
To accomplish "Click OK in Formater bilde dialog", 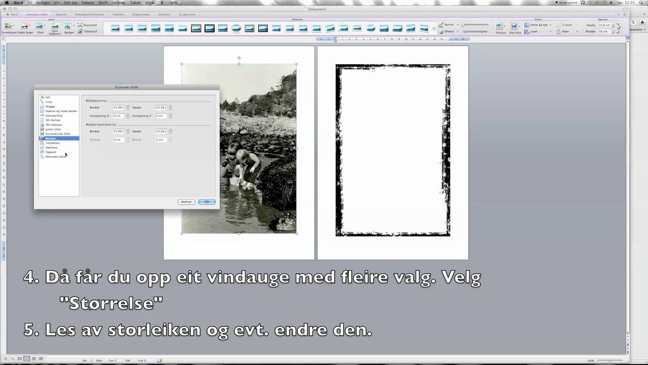I will coord(207,202).
